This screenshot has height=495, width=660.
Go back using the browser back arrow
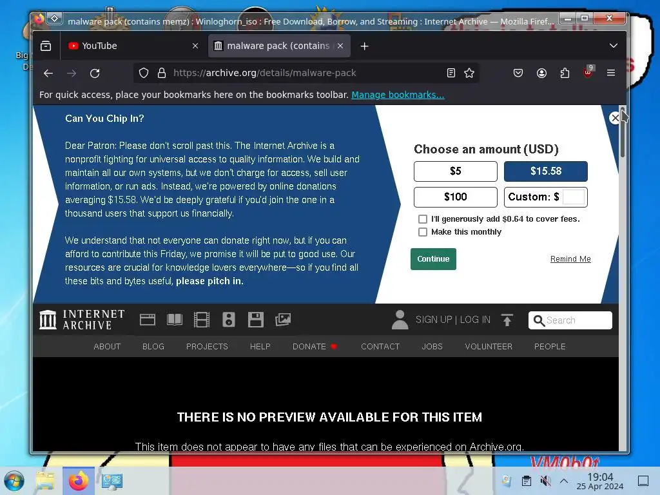pos(48,73)
